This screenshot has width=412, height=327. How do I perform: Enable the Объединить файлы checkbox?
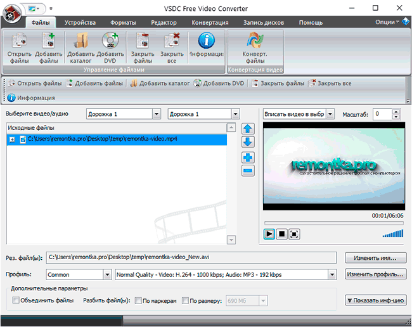point(16,300)
